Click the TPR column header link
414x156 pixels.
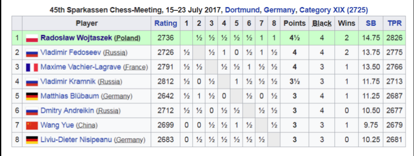point(394,23)
